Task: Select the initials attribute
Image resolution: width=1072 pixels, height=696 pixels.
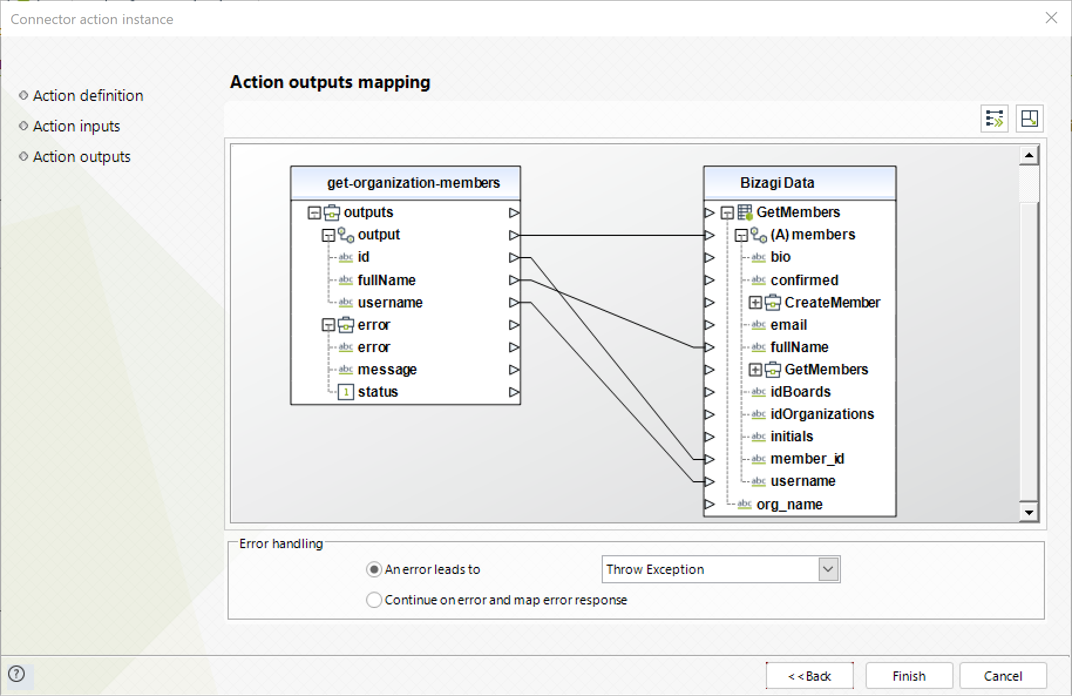Action: tap(792, 437)
